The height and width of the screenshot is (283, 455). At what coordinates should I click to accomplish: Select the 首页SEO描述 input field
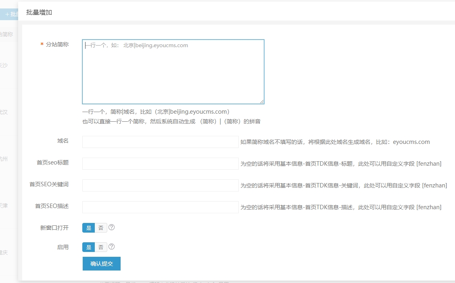click(160, 207)
